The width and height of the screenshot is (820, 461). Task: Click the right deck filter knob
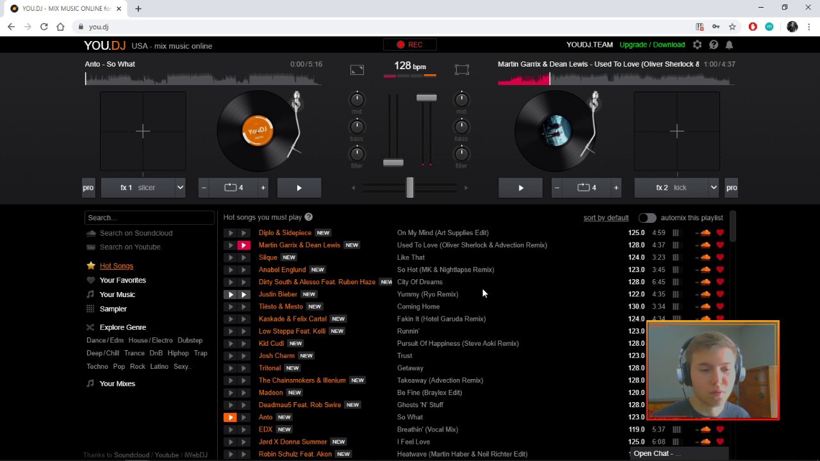[461, 153]
